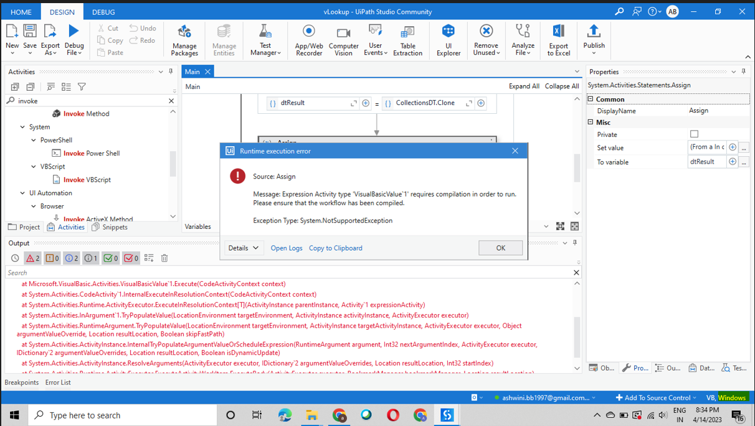755x426 pixels.
Task: Toggle warning messages filter in Output
Action: point(52,258)
